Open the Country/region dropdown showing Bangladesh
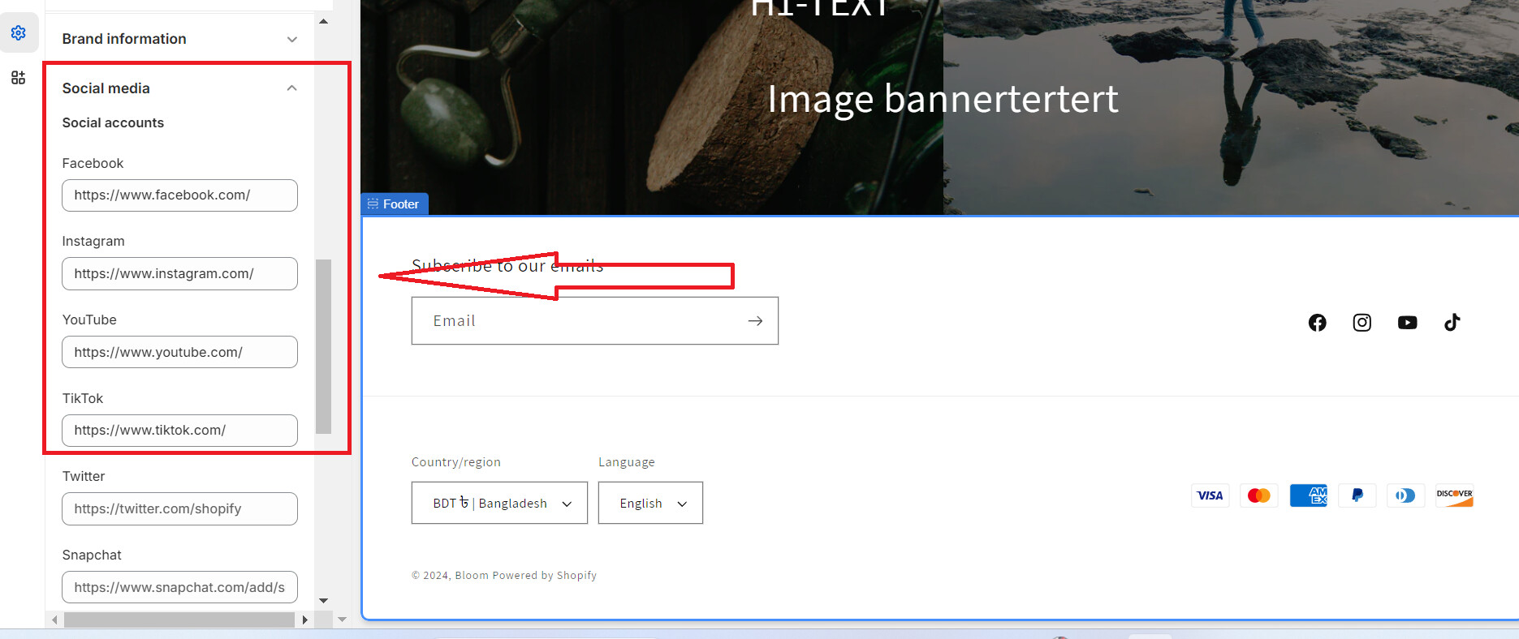Viewport: 1519px width, 639px height. (499, 503)
